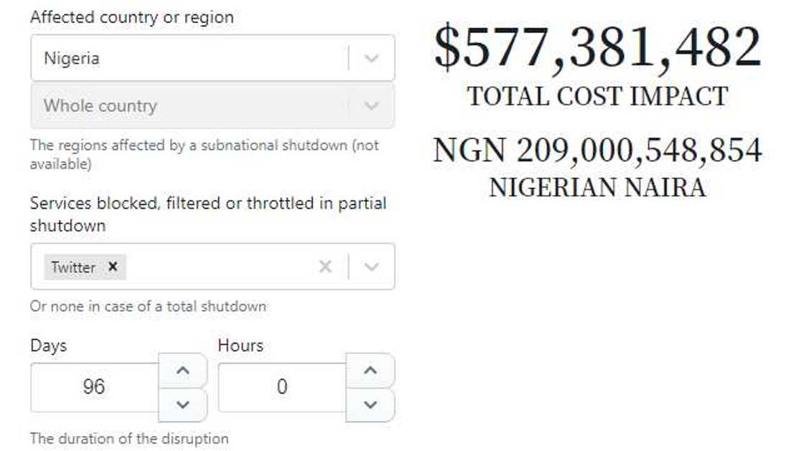Viewport: 804px width, 451px height.
Task: Click the Days stepper control
Action: [x=181, y=387]
